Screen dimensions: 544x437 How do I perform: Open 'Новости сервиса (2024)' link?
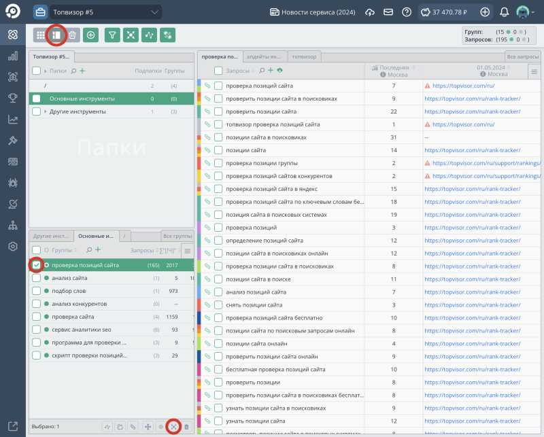[x=313, y=12]
